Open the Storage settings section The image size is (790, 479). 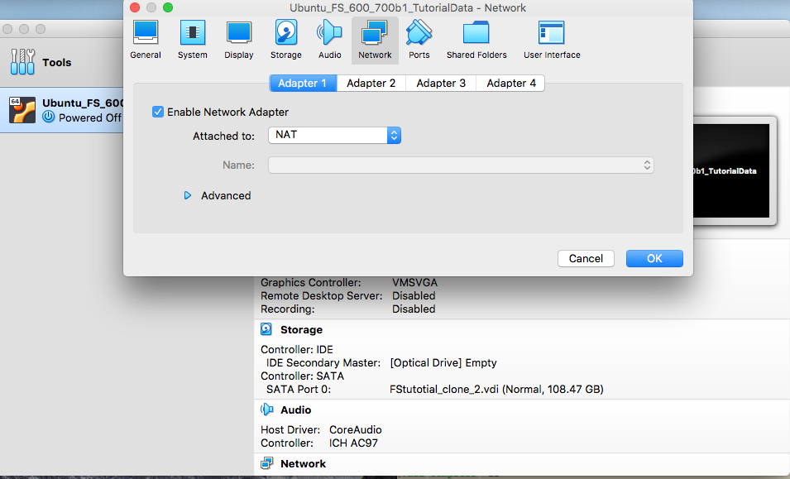pos(285,40)
